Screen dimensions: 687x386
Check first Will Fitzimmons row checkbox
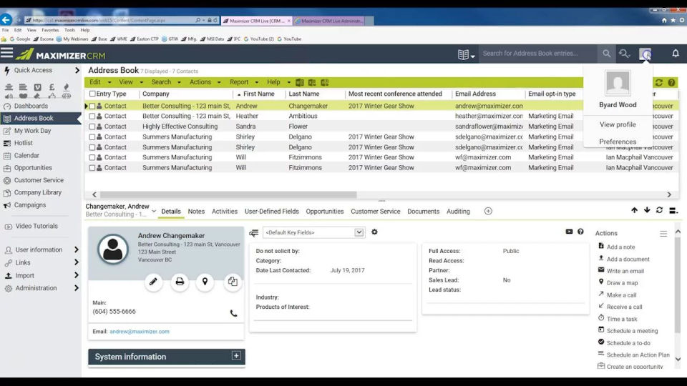92,157
